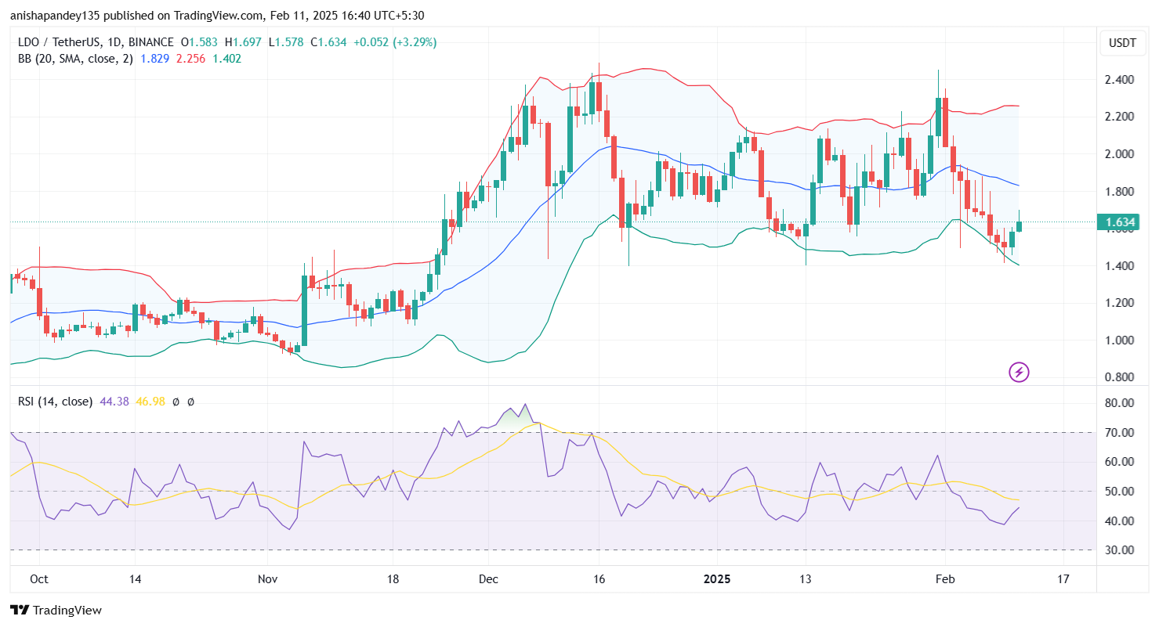
Task: Select the USDT currency label
Action: tap(1122, 43)
